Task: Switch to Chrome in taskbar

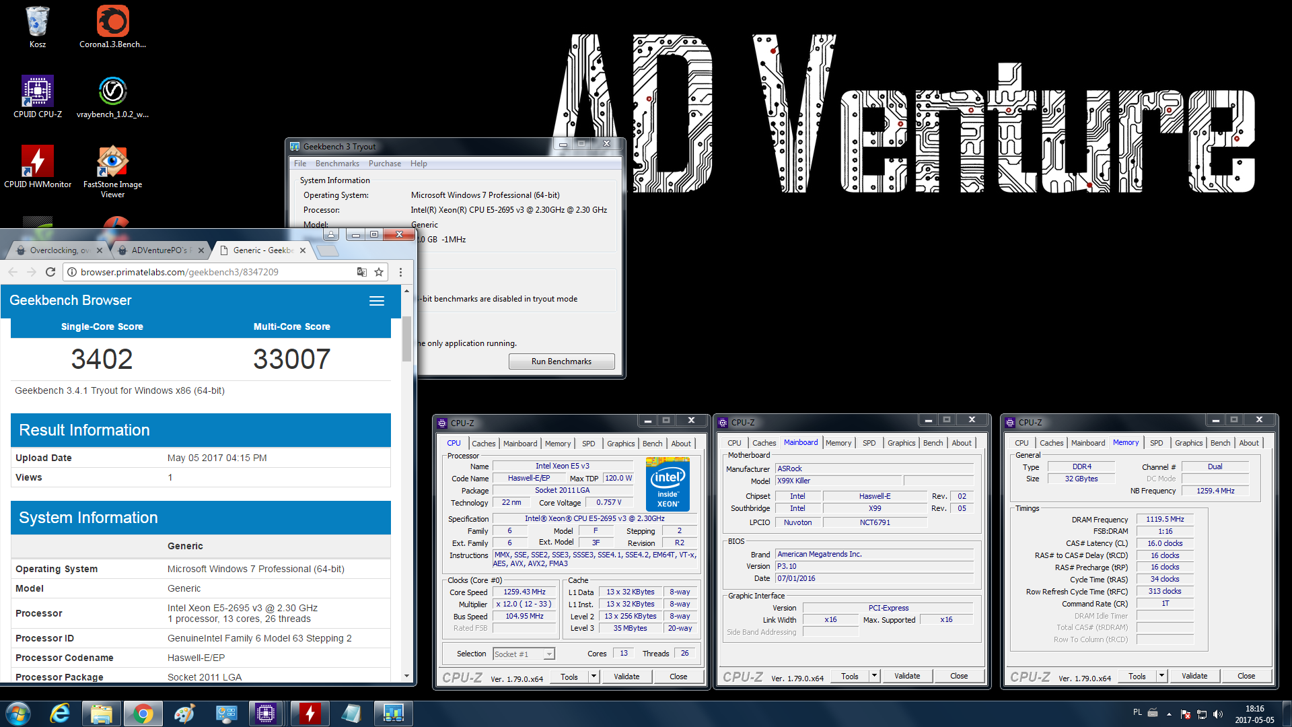Action: [x=143, y=714]
